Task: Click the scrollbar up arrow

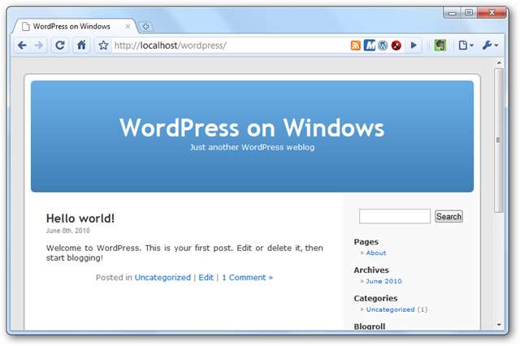Action: (x=499, y=63)
